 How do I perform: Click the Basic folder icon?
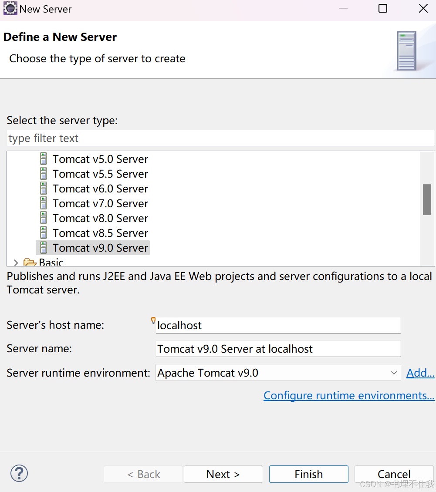click(x=30, y=262)
